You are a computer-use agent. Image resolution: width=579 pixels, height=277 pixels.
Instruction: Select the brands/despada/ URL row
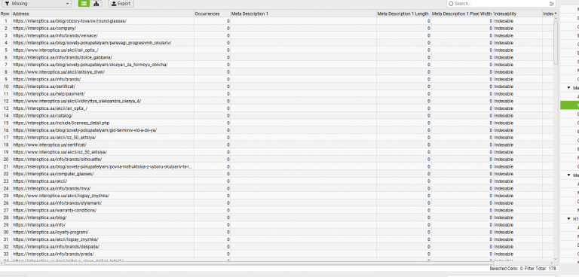tap(56, 247)
